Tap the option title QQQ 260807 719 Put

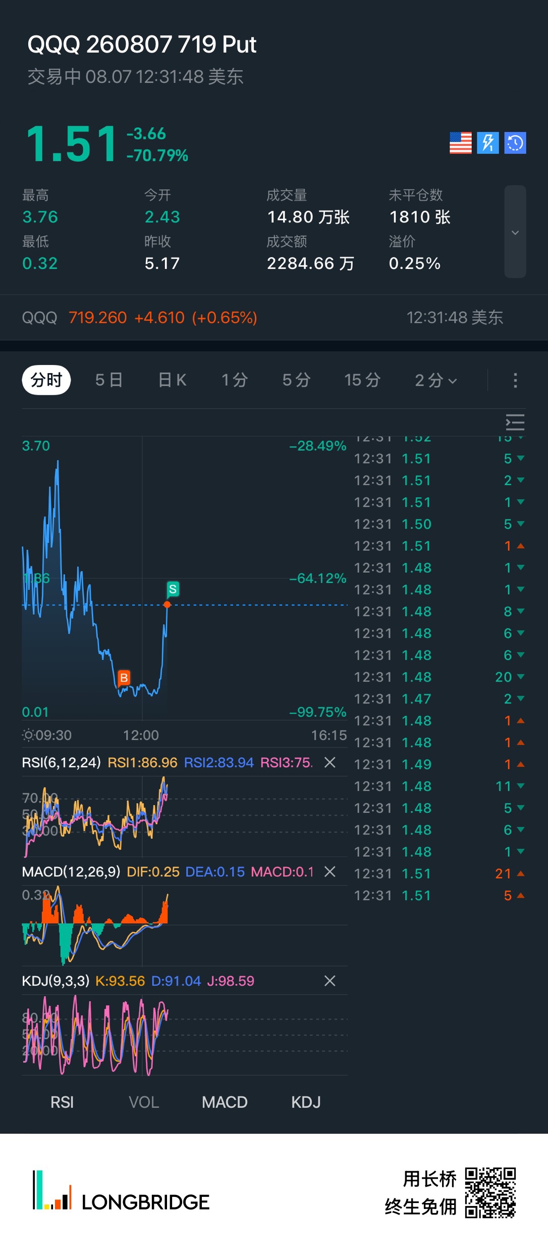coord(142,44)
